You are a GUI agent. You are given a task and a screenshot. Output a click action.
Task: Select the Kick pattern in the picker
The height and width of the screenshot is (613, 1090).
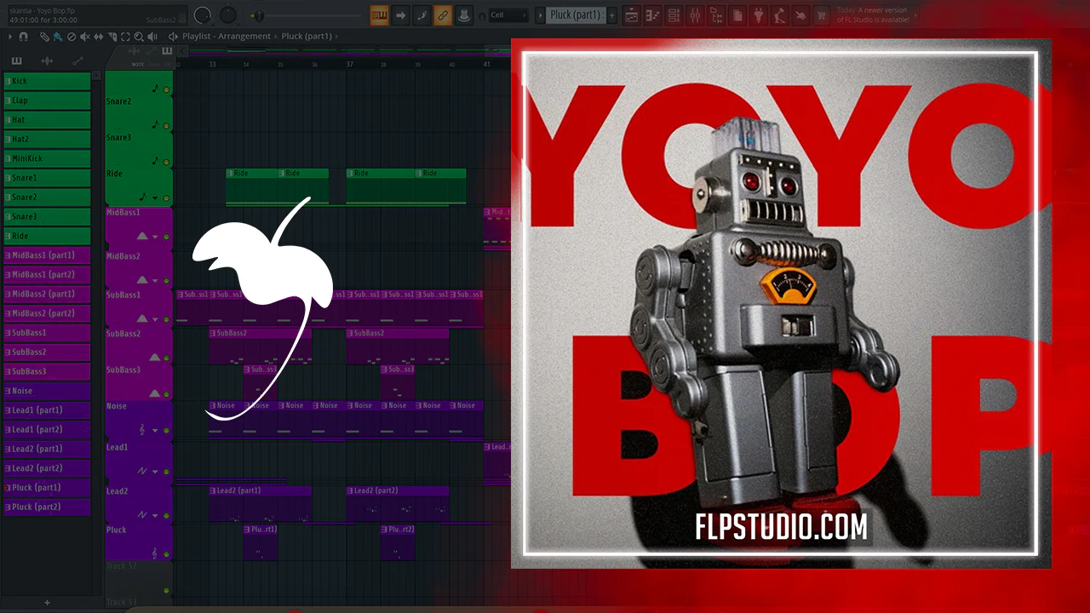point(47,81)
